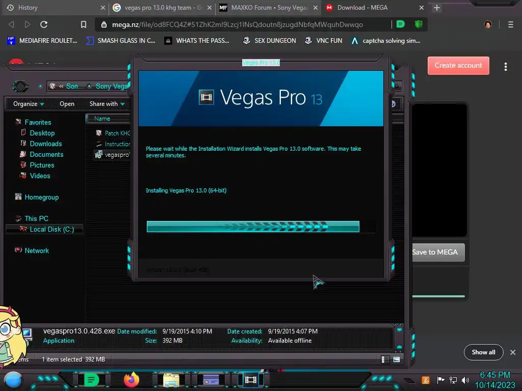This screenshot has height=391, width=522.
Task: Open the captcha solving sim... bookmark
Action: coord(386,41)
